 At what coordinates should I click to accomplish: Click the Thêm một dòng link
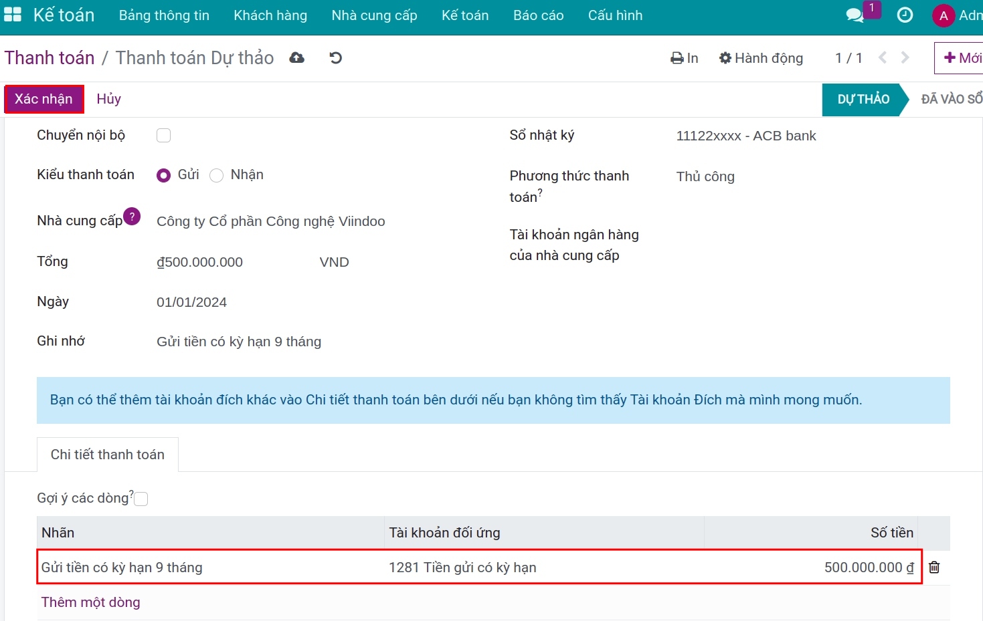click(91, 602)
